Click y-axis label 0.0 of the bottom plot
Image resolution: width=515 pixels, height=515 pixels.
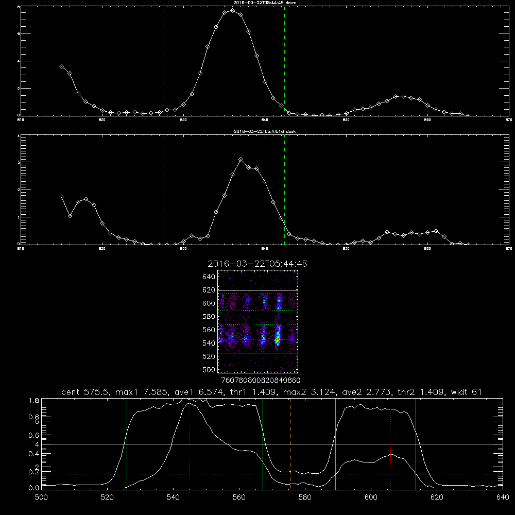34,488
